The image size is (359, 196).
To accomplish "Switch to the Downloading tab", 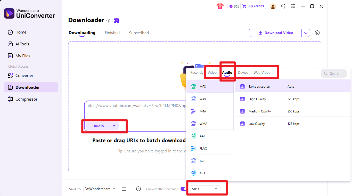I will coord(82,33).
